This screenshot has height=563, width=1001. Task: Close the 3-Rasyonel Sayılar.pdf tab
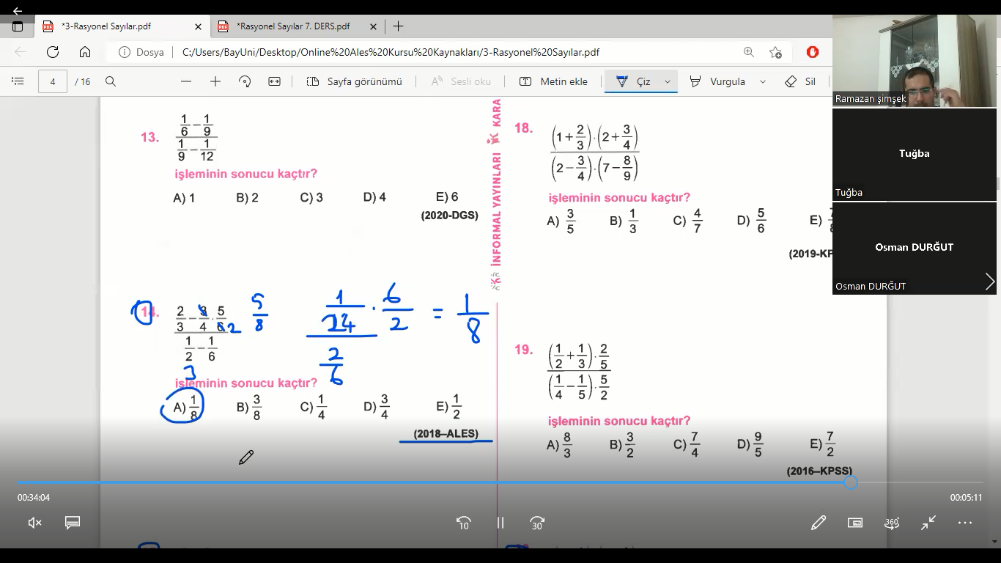pos(198,26)
